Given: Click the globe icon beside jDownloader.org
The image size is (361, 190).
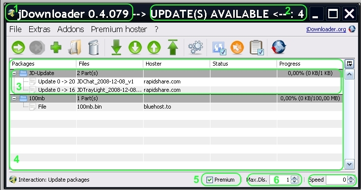Looking at the screenshot, I should pos(352,29).
